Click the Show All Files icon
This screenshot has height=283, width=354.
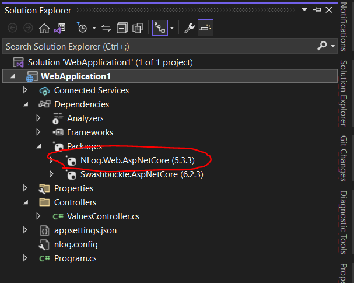[x=138, y=28]
